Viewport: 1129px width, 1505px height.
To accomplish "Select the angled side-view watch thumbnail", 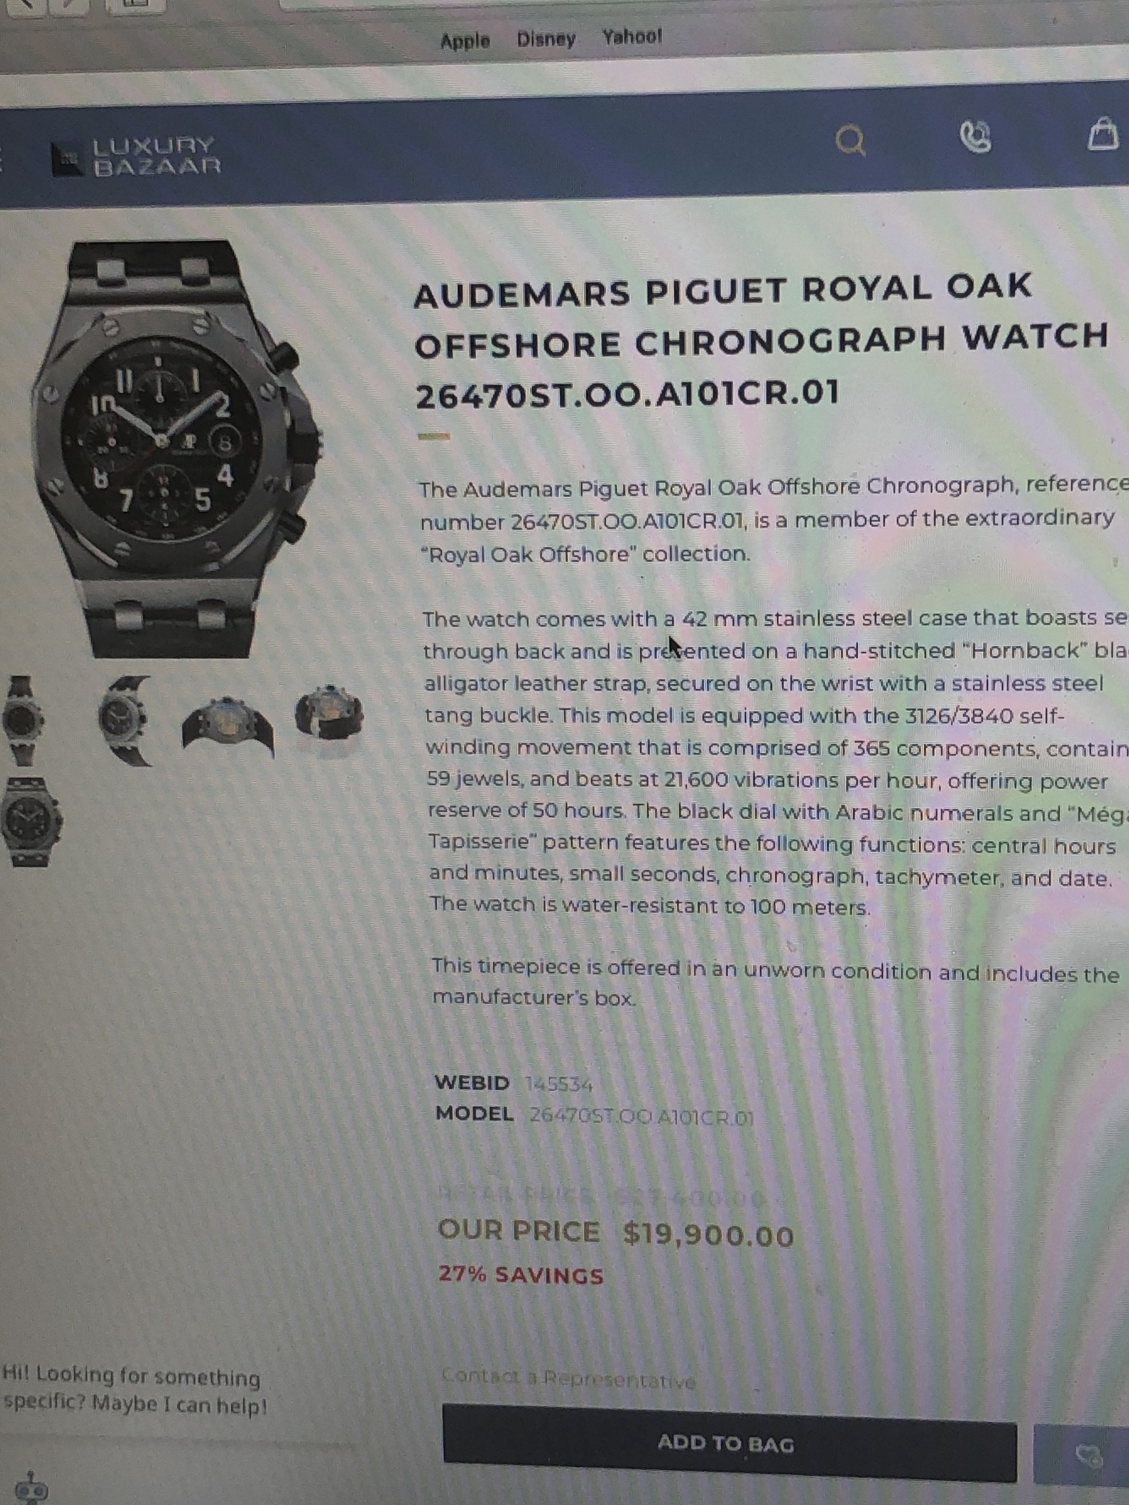I will pyautogui.click(x=125, y=720).
